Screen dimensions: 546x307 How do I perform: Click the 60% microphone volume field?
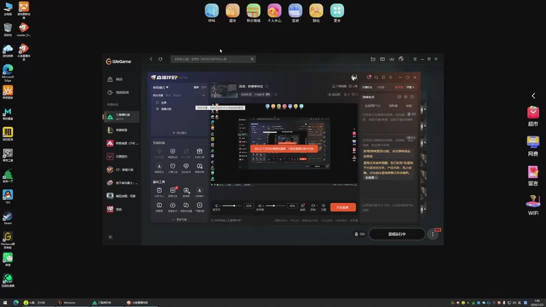point(248,206)
